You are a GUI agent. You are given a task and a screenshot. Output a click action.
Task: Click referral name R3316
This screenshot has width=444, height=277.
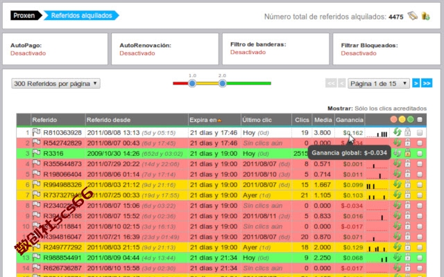click(x=53, y=154)
